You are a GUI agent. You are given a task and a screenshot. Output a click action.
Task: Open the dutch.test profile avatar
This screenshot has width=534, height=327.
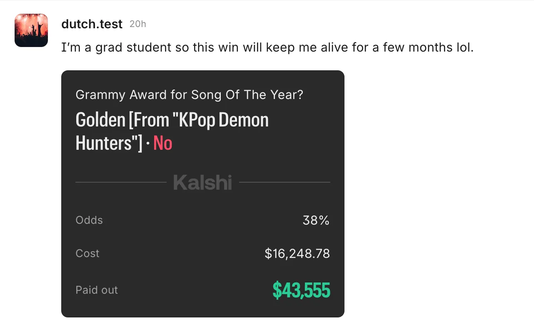pyautogui.click(x=31, y=30)
